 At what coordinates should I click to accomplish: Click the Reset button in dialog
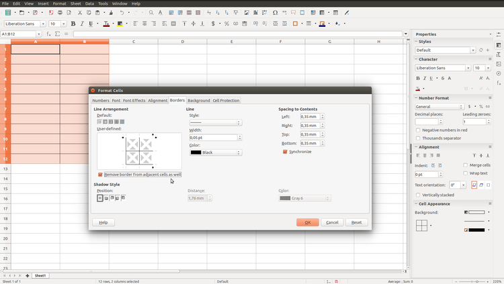356,222
